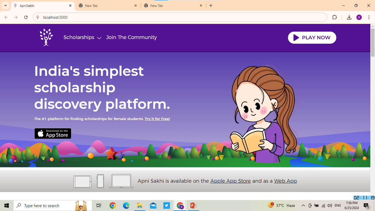This screenshot has height=211, width=375.
Task: Click Download on the App Store badge
Action: [x=53, y=134]
